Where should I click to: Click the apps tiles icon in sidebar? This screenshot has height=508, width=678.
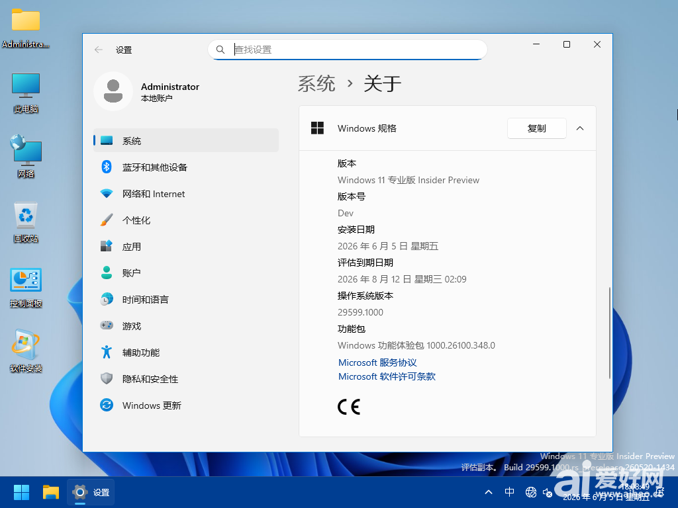(107, 246)
